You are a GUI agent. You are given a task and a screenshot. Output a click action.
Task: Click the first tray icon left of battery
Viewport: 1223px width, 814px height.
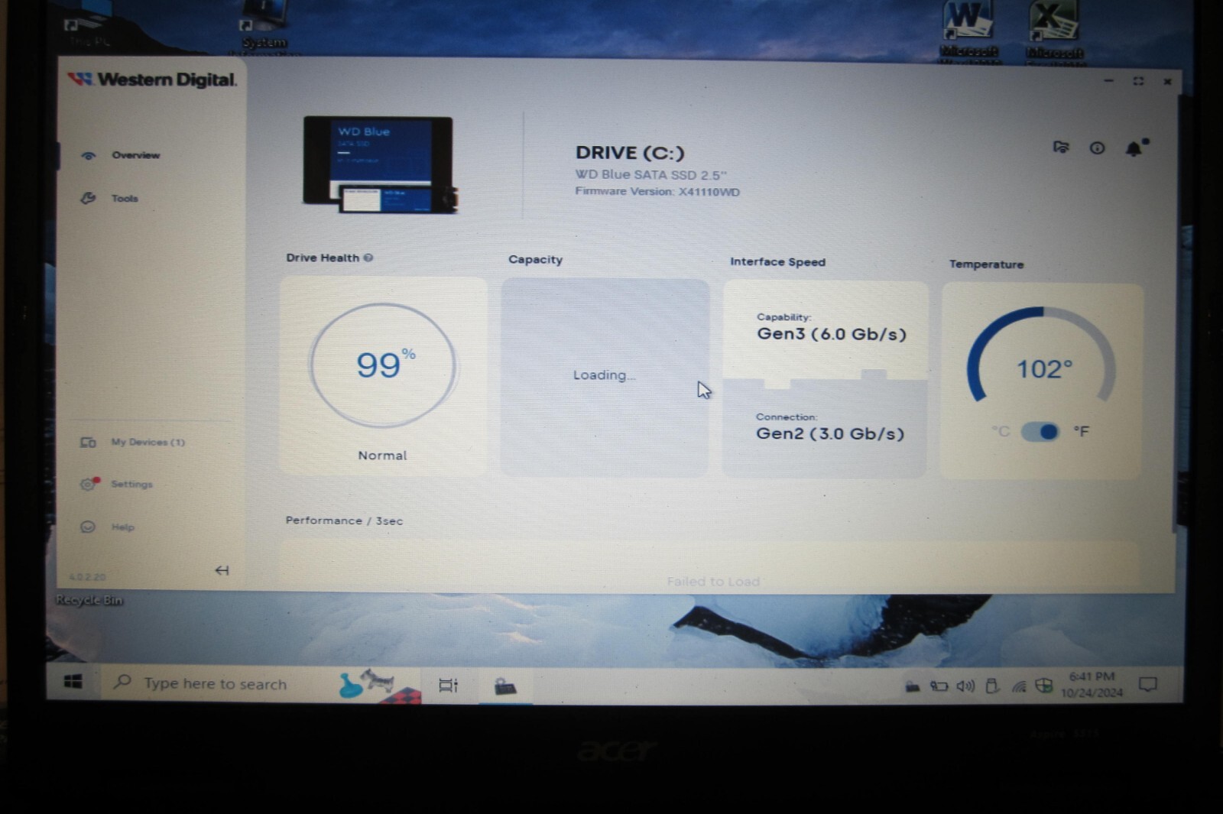tap(913, 686)
